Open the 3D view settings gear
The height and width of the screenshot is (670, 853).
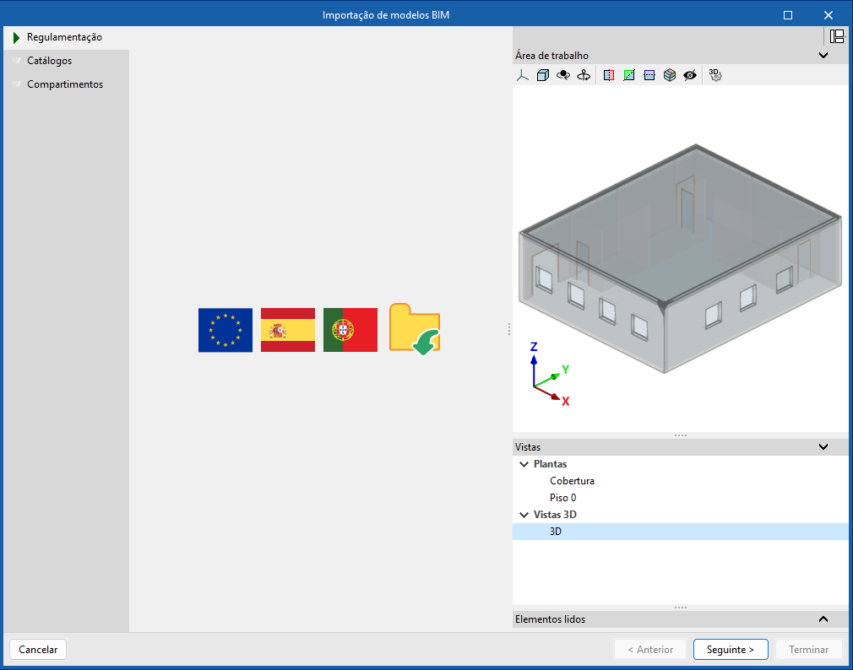[x=714, y=75]
